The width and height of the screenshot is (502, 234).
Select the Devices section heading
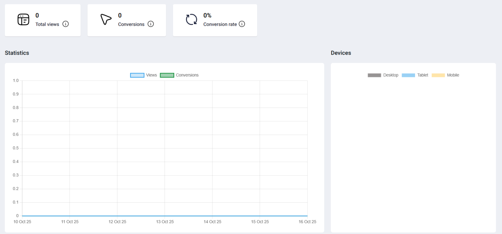tap(341, 53)
